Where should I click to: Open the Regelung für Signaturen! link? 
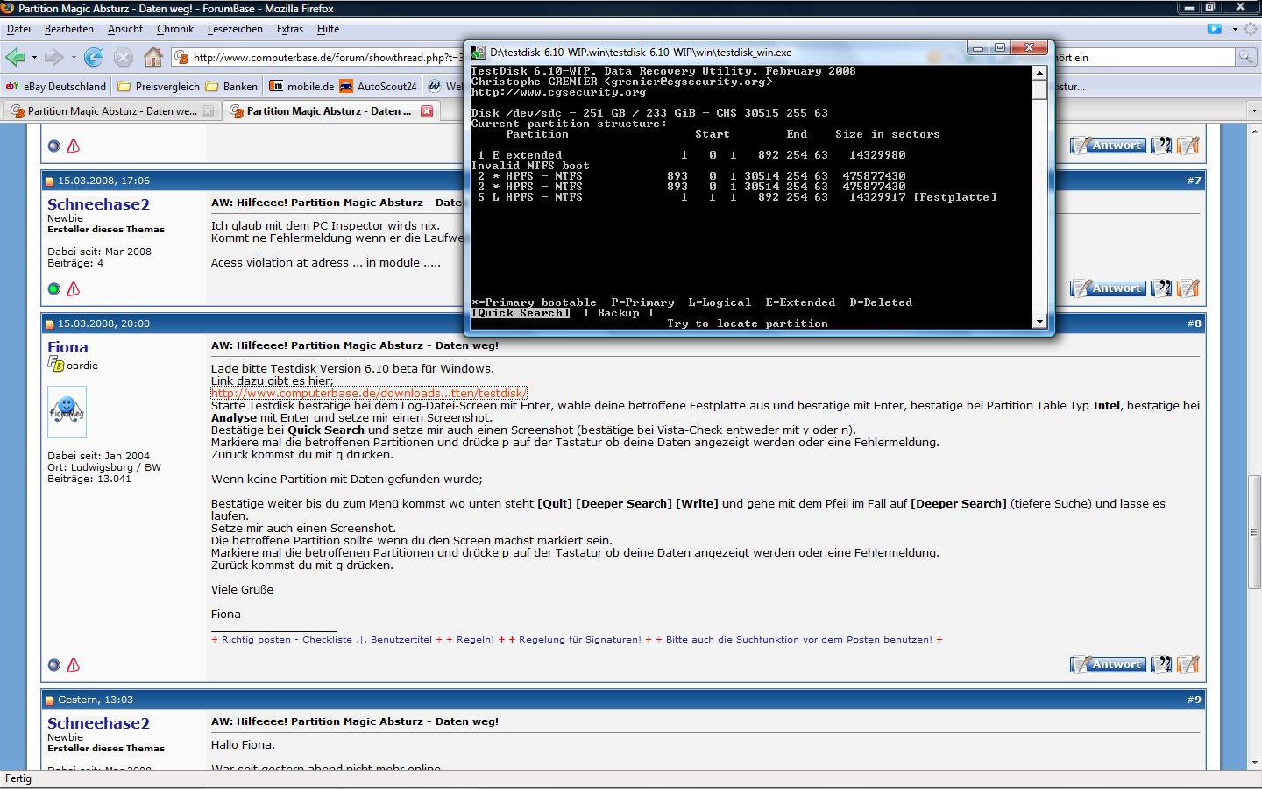pos(579,640)
